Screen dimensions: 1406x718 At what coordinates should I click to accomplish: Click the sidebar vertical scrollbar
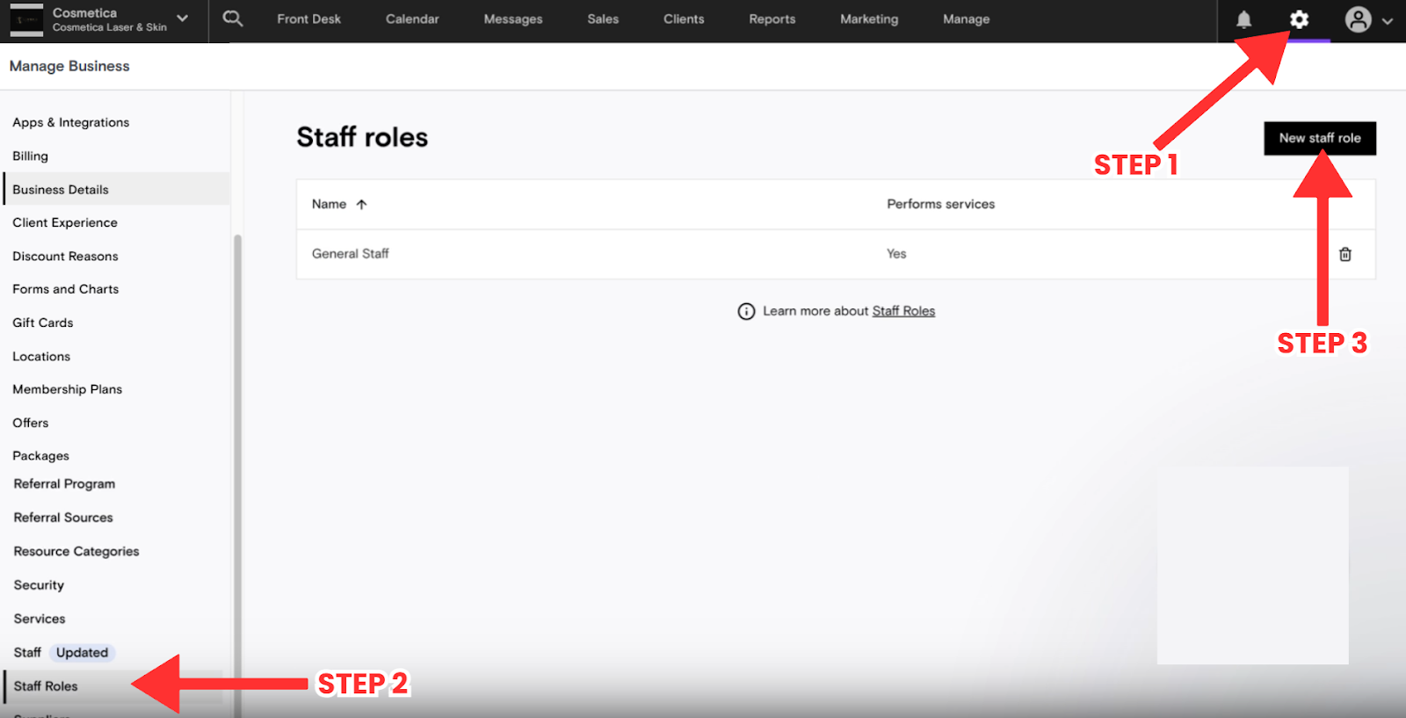[x=237, y=475]
